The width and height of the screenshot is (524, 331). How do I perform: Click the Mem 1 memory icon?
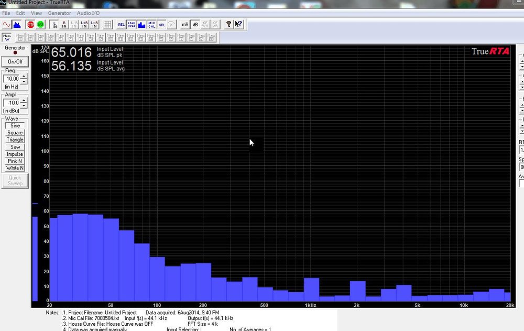click(x=20, y=37)
